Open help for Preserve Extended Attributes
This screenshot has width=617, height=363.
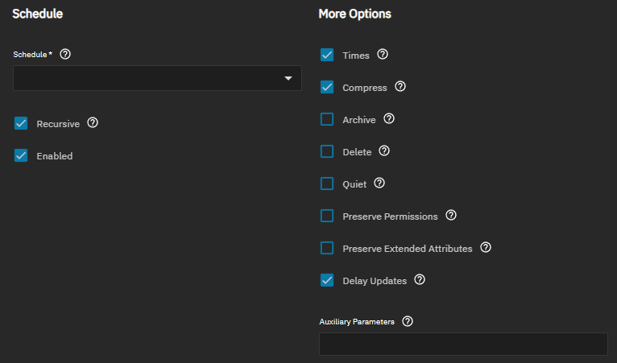pos(486,248)
